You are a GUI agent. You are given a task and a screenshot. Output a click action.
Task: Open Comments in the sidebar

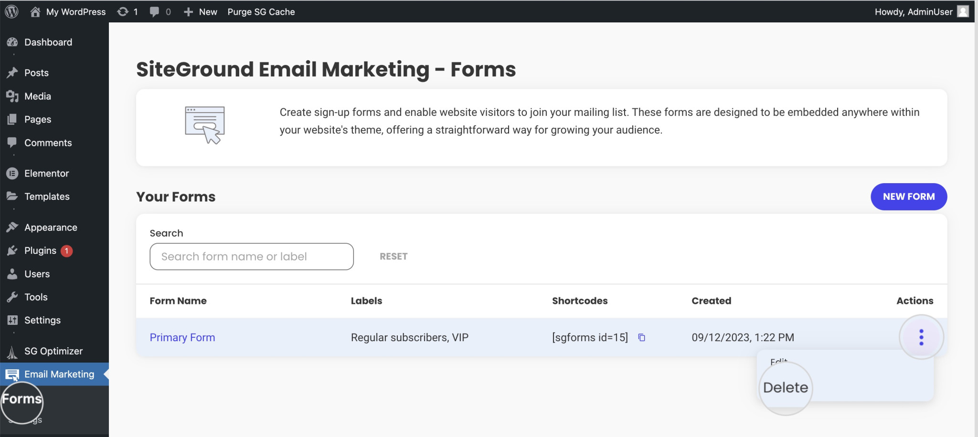[x=48, y=143]
